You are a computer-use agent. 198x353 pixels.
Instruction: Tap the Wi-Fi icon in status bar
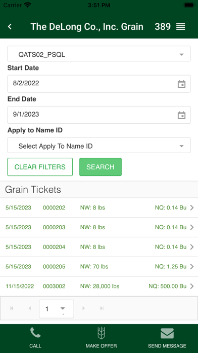coord(28,5)
